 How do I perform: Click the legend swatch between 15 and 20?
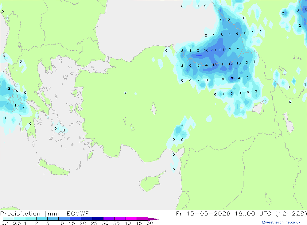pyautogui.click(x=75, y=219)
